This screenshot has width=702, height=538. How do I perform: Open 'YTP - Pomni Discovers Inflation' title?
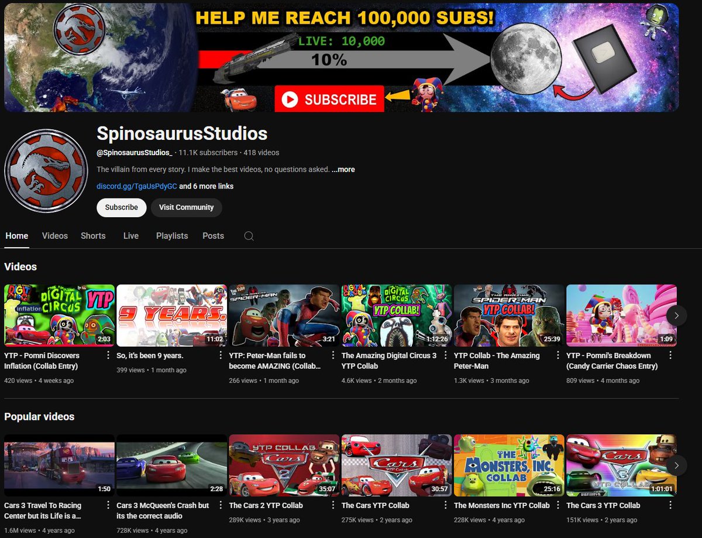point(42,361)
